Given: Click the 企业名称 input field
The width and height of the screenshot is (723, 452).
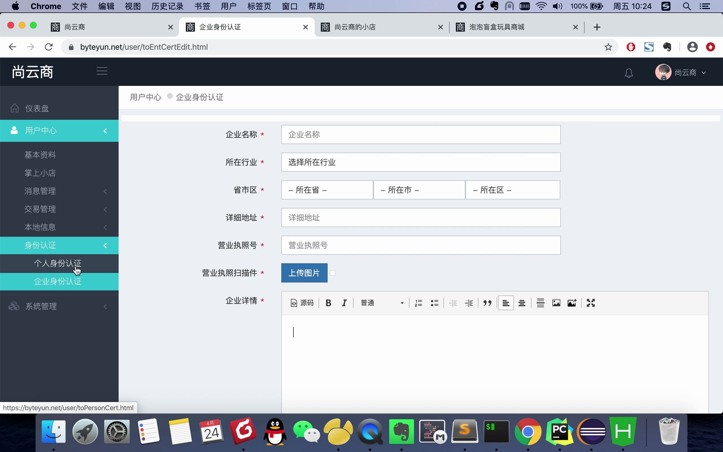Looking at the screenshot, I should pos(420,134).
